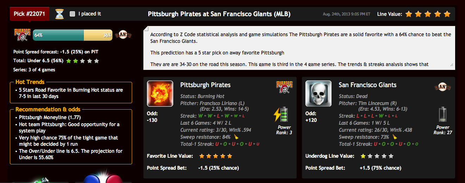Click the Giants sweep resistance broom icon
This screenshot has height=183, width=465.
[395, 137]
